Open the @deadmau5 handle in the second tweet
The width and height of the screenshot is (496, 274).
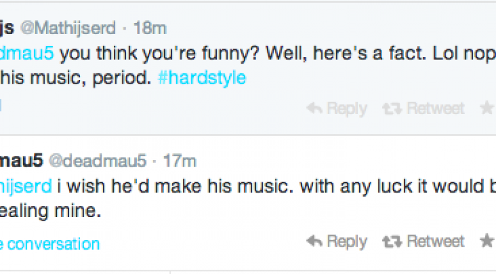pyautogui.click(x=97, y=161)
